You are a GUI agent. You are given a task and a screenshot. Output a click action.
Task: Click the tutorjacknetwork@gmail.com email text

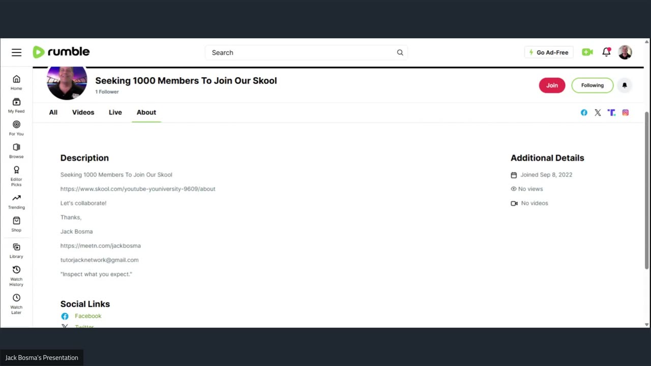(99, 260)
